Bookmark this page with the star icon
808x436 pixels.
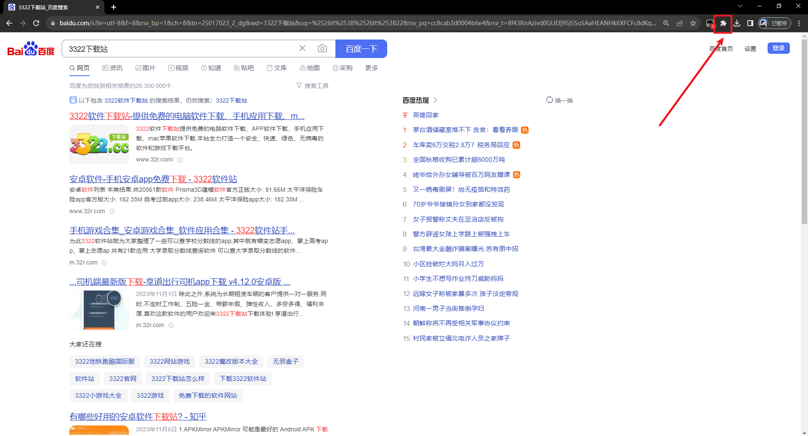point(693,23)
